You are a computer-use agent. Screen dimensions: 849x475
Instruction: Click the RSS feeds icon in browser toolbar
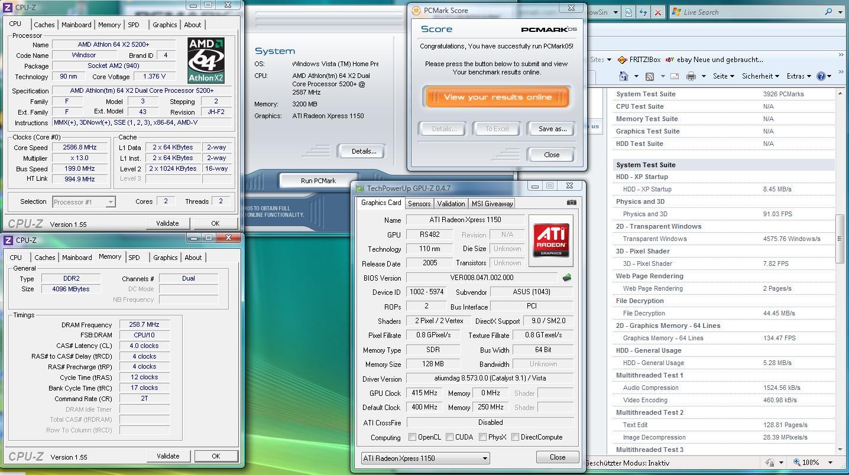(650, 76)
